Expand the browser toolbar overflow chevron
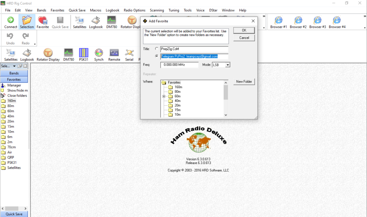Image resolution: width=367 pixels, height=217 pixels. point(364,16)
